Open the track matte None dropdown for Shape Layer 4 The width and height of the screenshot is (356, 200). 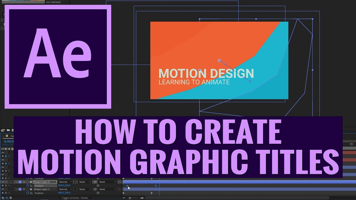pyautogui.click(x=85, y=182)
